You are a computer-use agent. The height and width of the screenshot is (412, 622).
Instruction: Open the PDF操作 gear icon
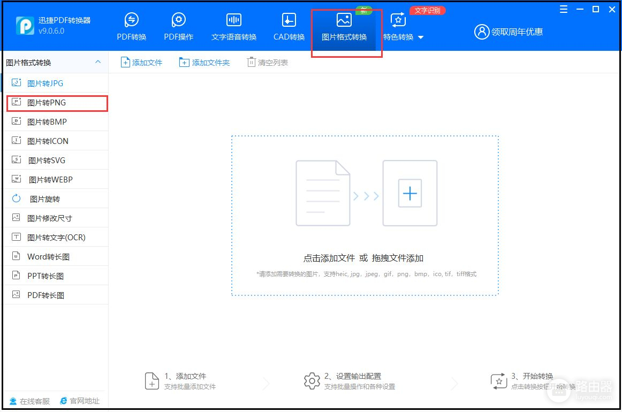[x=178, y=20]
